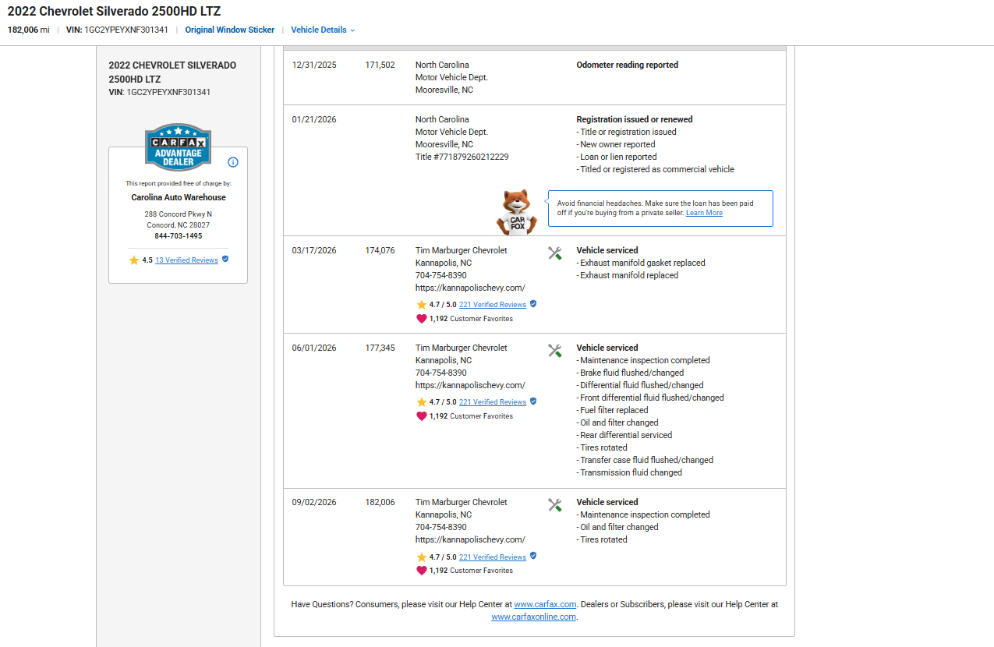Visit the www.carfaxonline.com help link

click(x=534, y=617)
